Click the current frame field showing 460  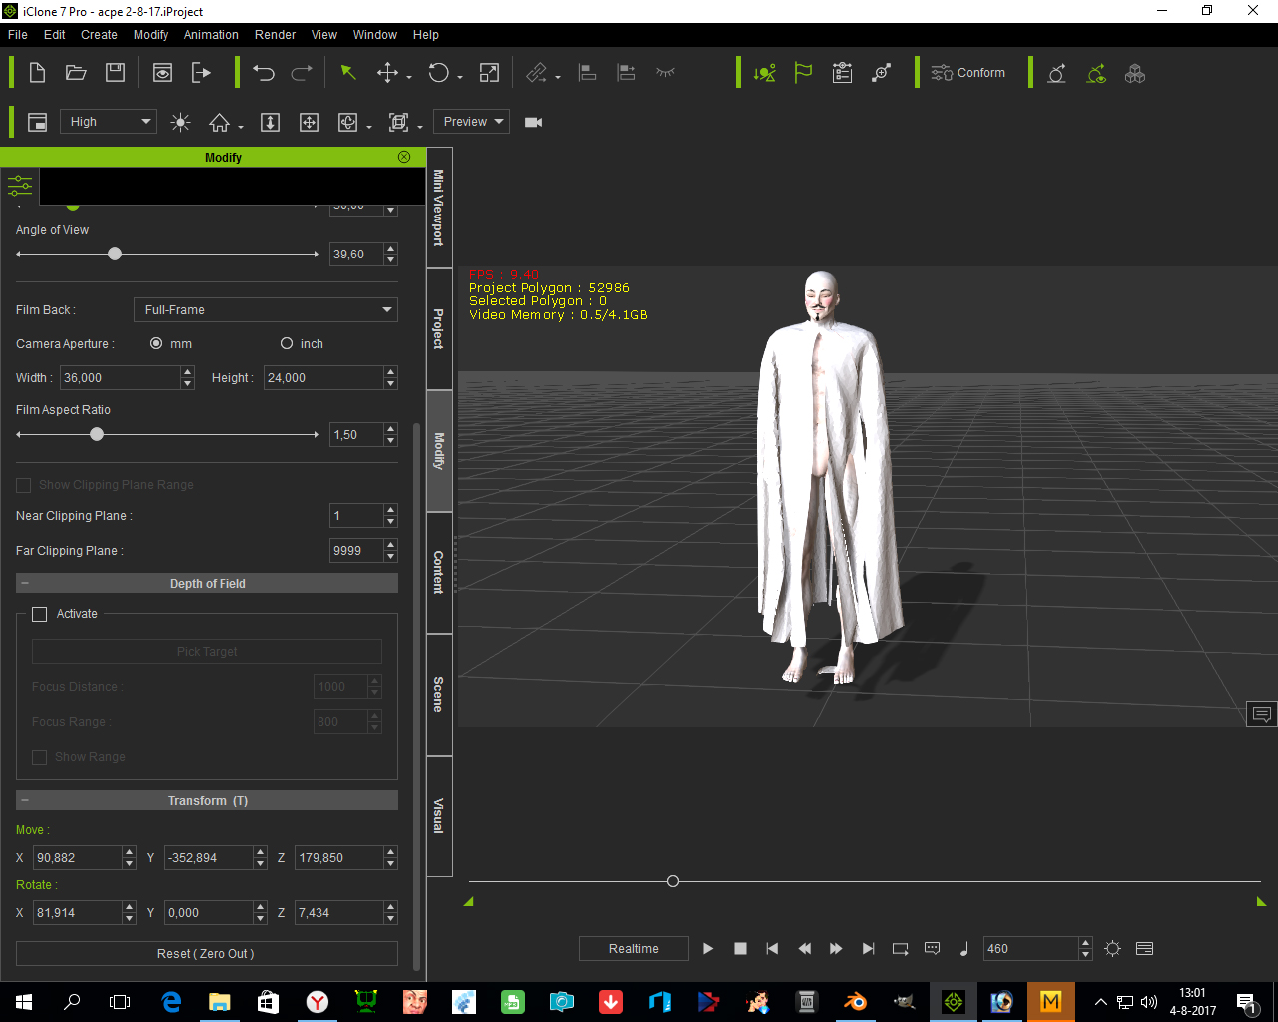[x=1031, y=949]
